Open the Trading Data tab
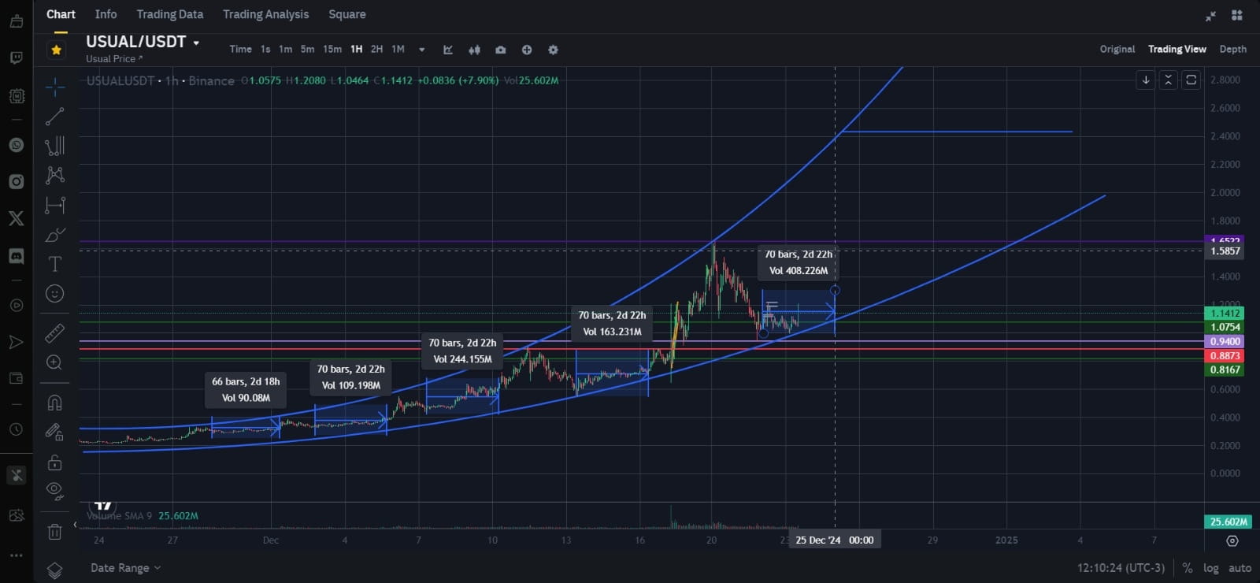Viewport: 1260px width, 583px height. [x=170, y=14]
